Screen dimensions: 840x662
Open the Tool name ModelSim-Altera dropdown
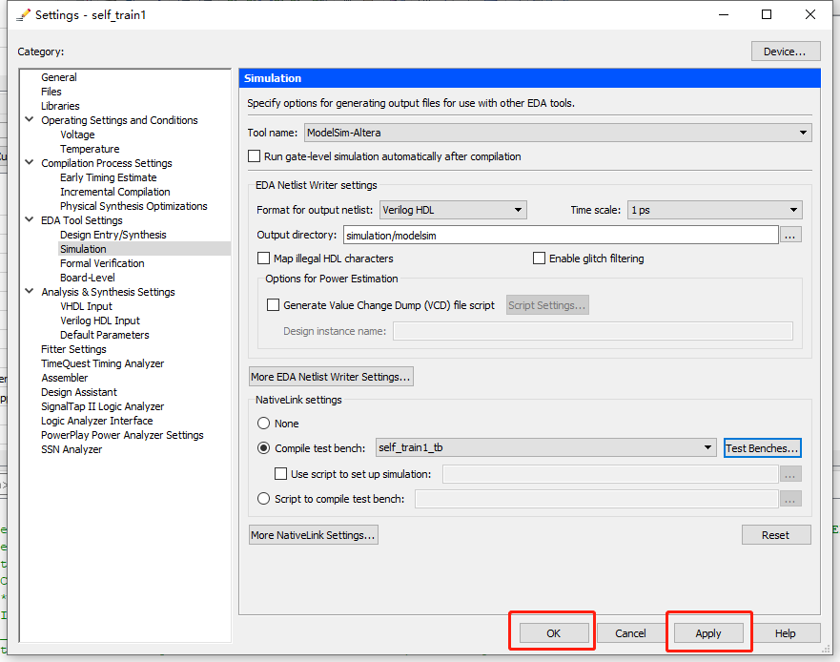558,133
